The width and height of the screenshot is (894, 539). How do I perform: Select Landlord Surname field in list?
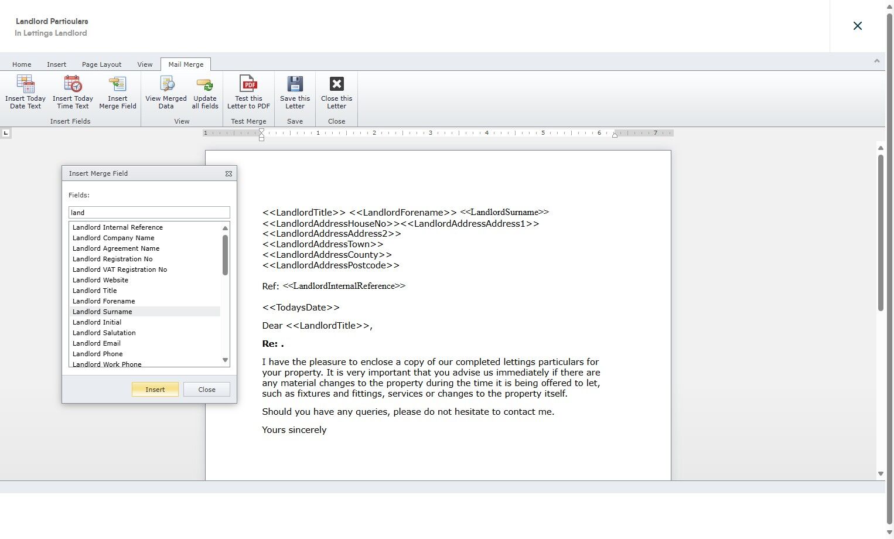coord(145,312)
